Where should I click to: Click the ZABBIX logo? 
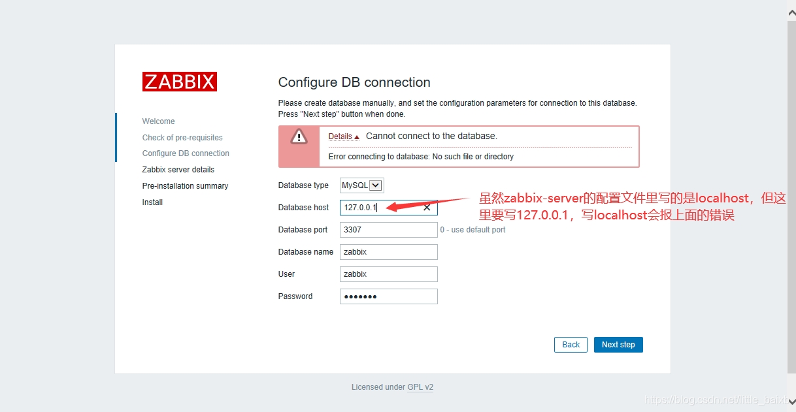pos(180,82)
